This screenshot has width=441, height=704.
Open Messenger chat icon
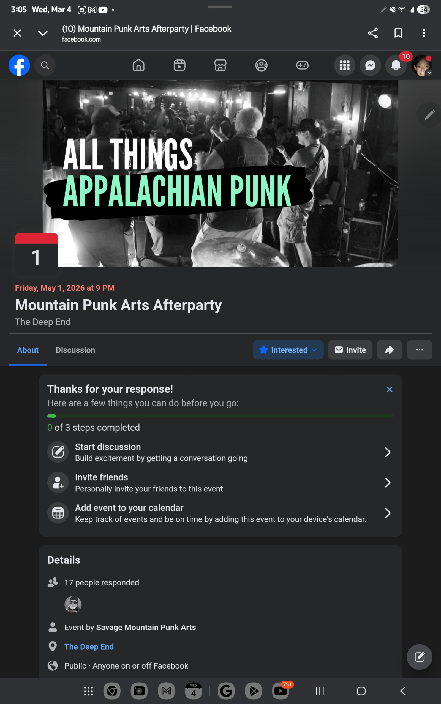point(370,65)
